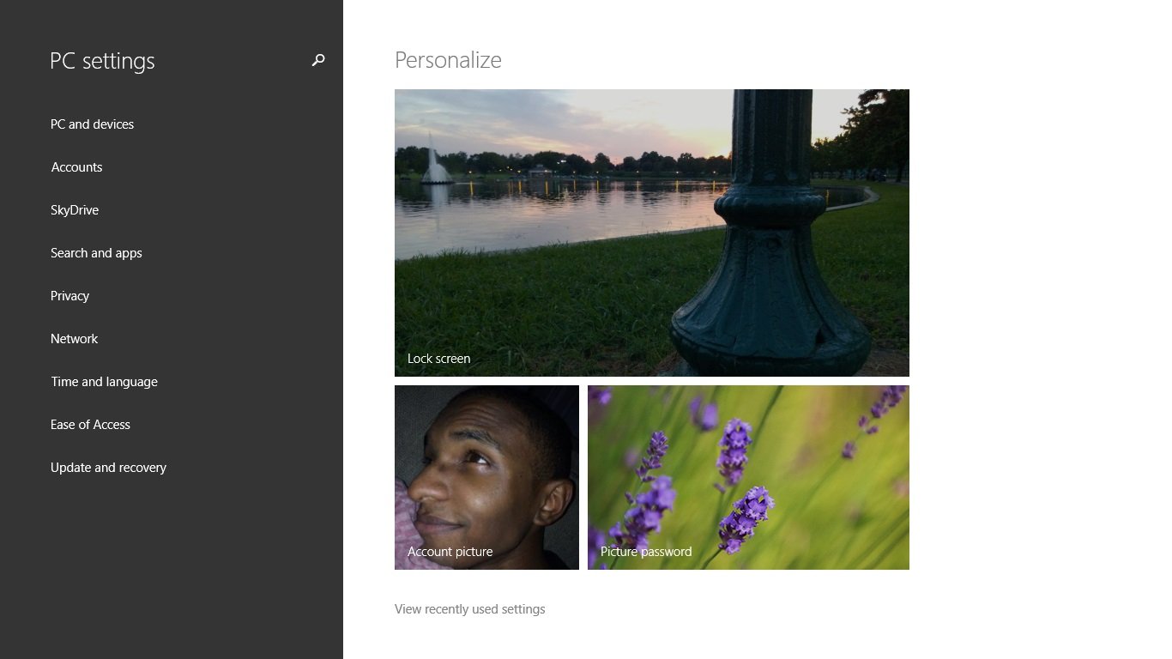Open the Lock screen picture tile

coord(652,233)
